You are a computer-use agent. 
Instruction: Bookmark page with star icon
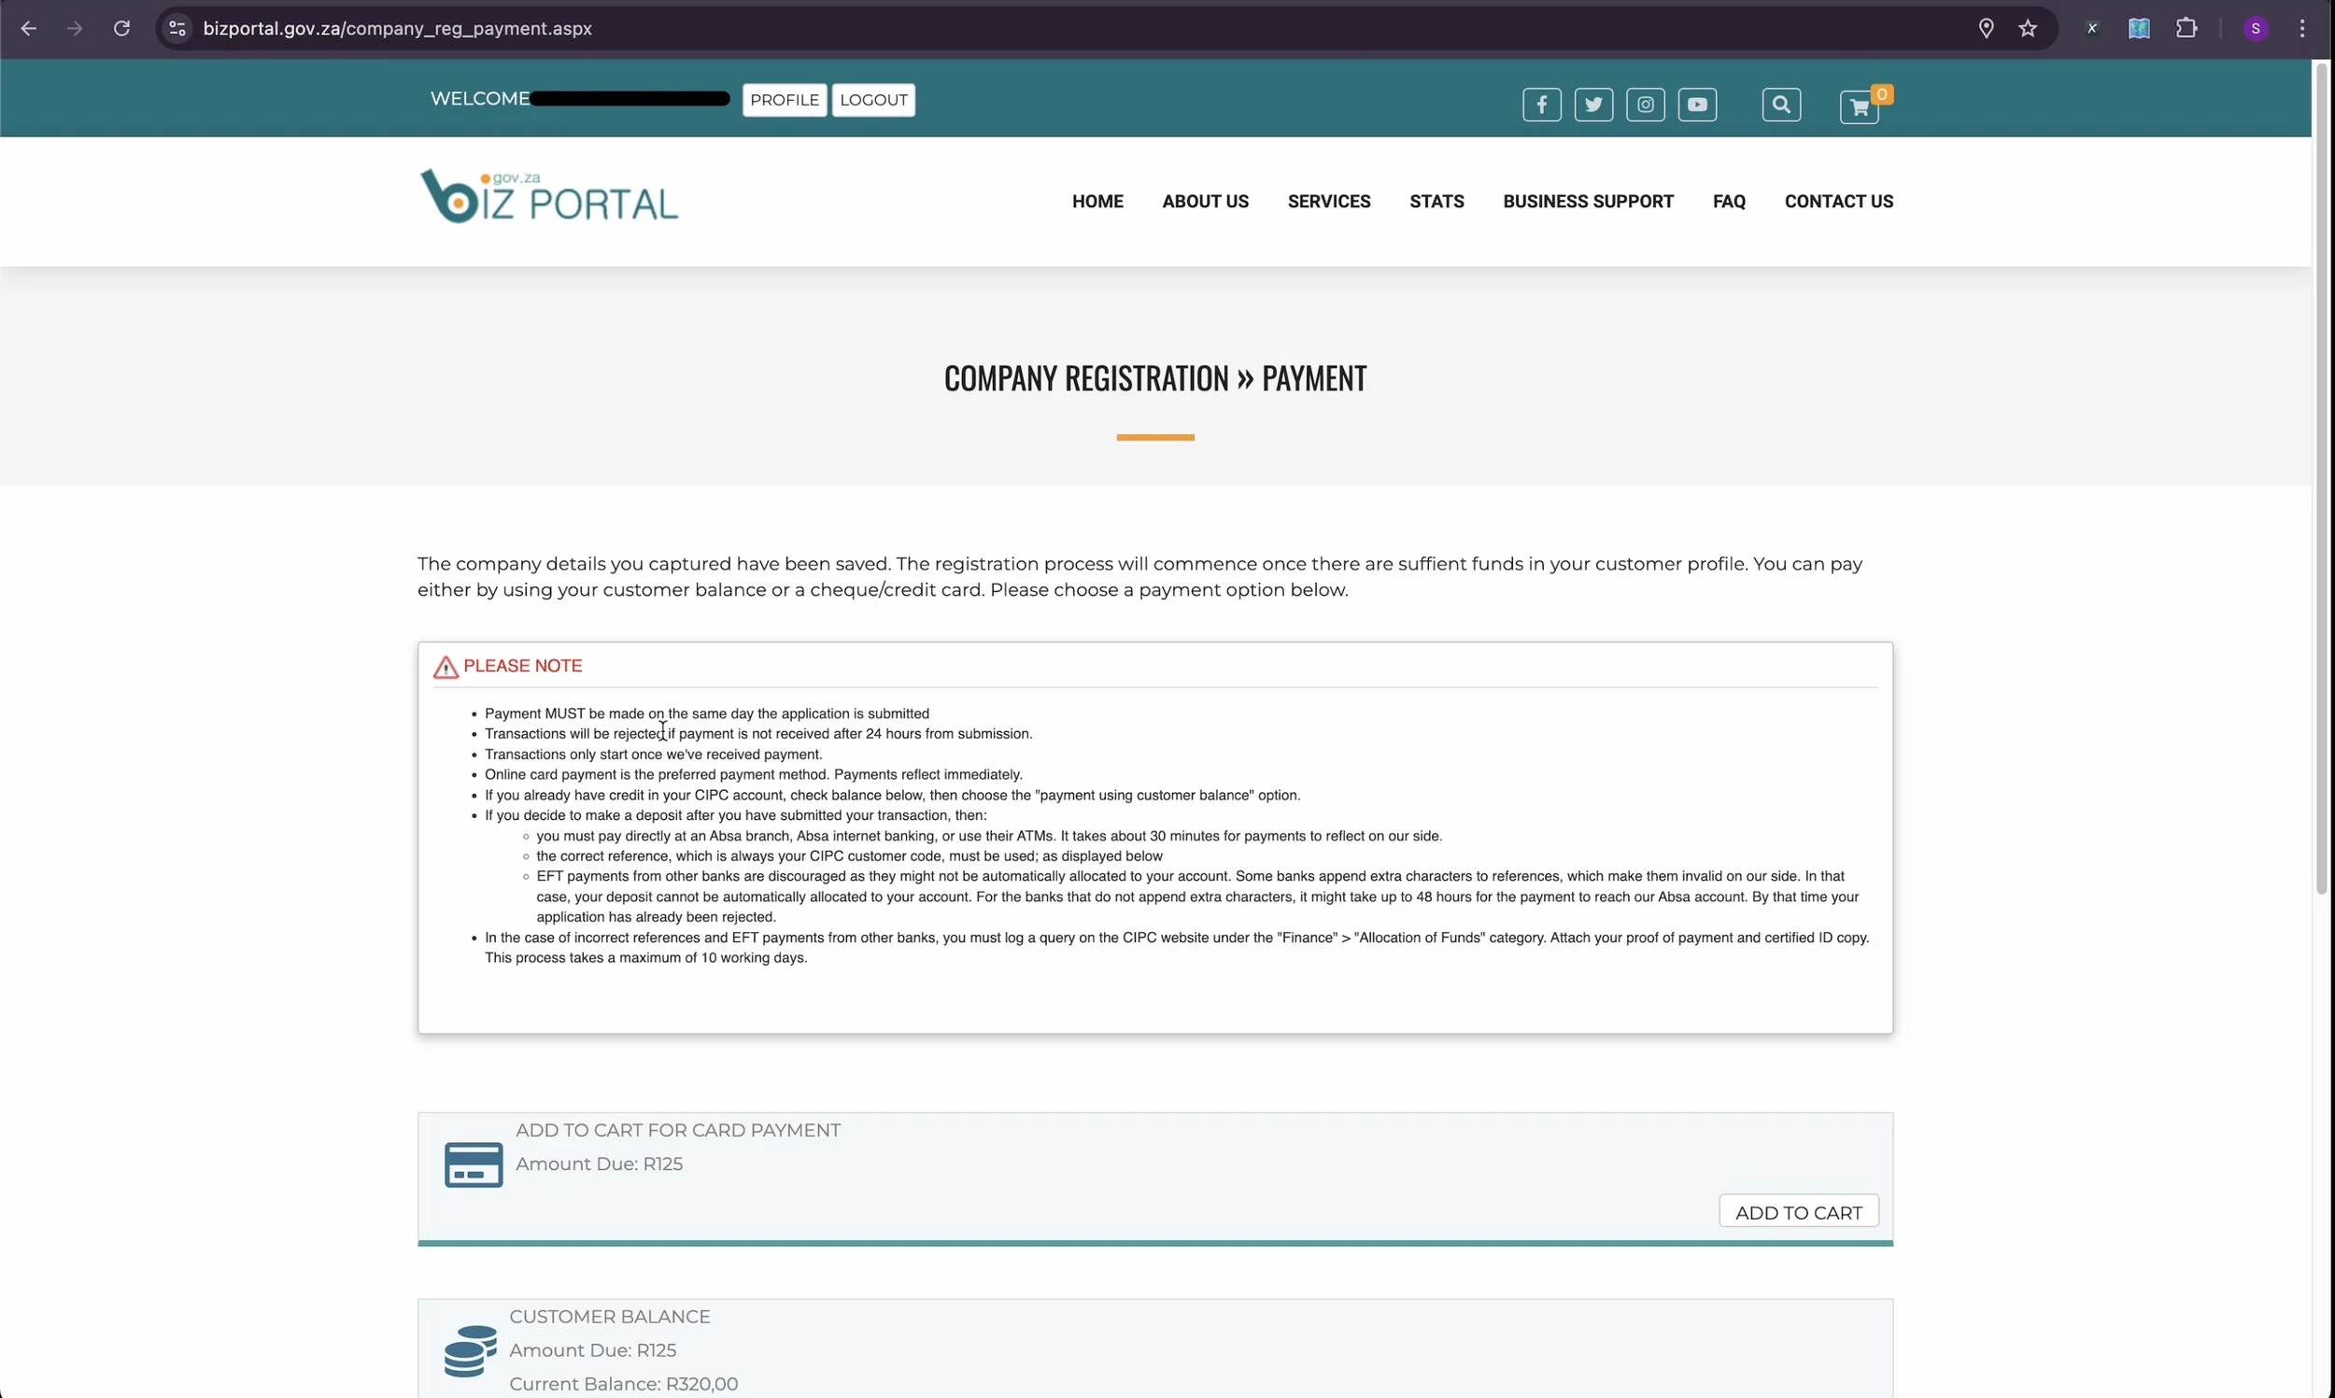tap(2027, 28)
